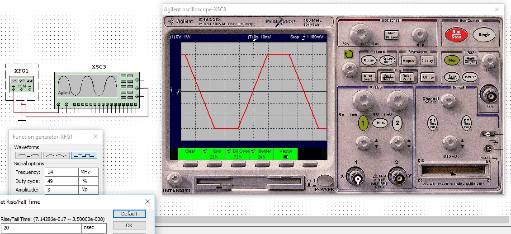Click the Math button

(x=380, y=123)
